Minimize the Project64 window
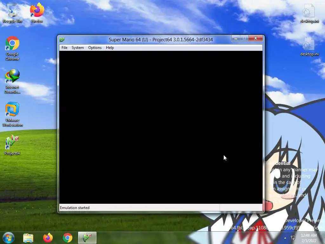Screen dimensions: 325x244 (236, 38)
